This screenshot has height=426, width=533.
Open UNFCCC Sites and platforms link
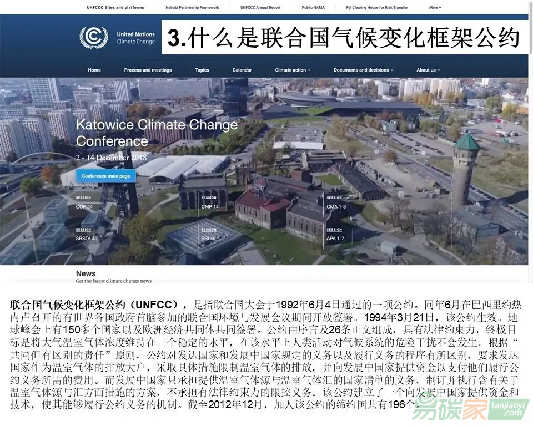tap(115, 8)
